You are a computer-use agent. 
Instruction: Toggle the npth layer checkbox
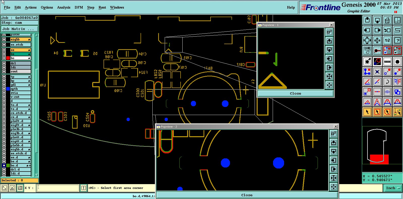(x=4, y=89)
